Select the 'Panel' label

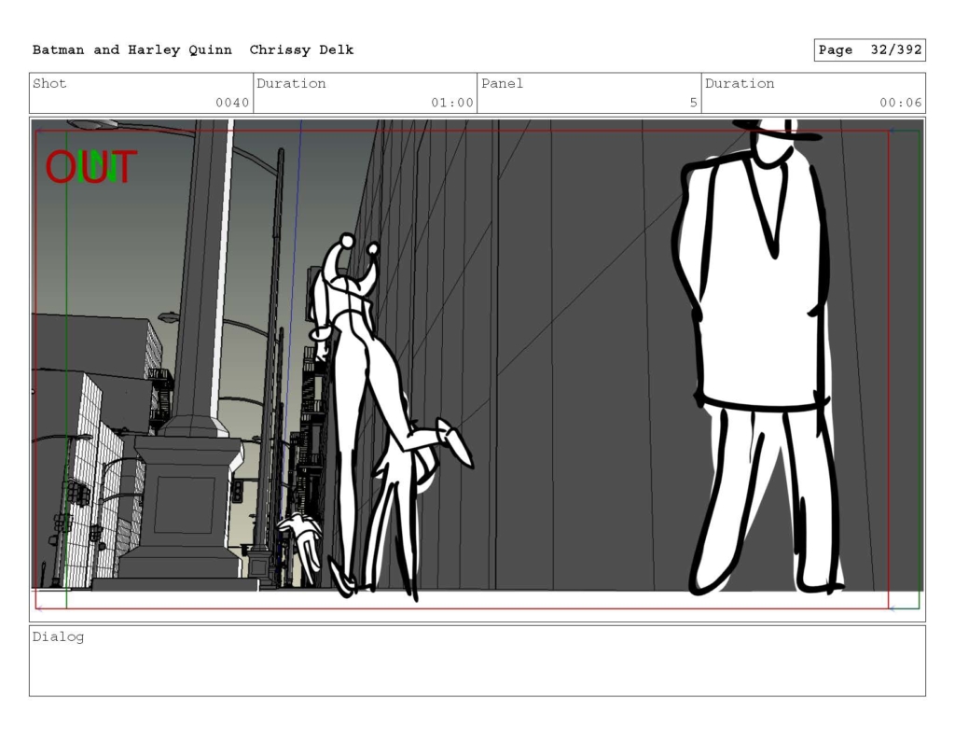coord(502,83)
